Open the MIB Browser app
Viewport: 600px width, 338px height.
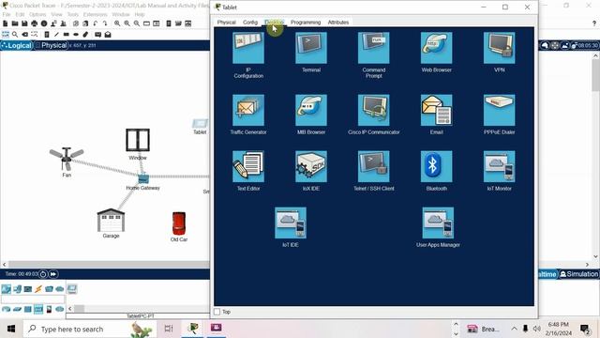(x=311, y=111)
